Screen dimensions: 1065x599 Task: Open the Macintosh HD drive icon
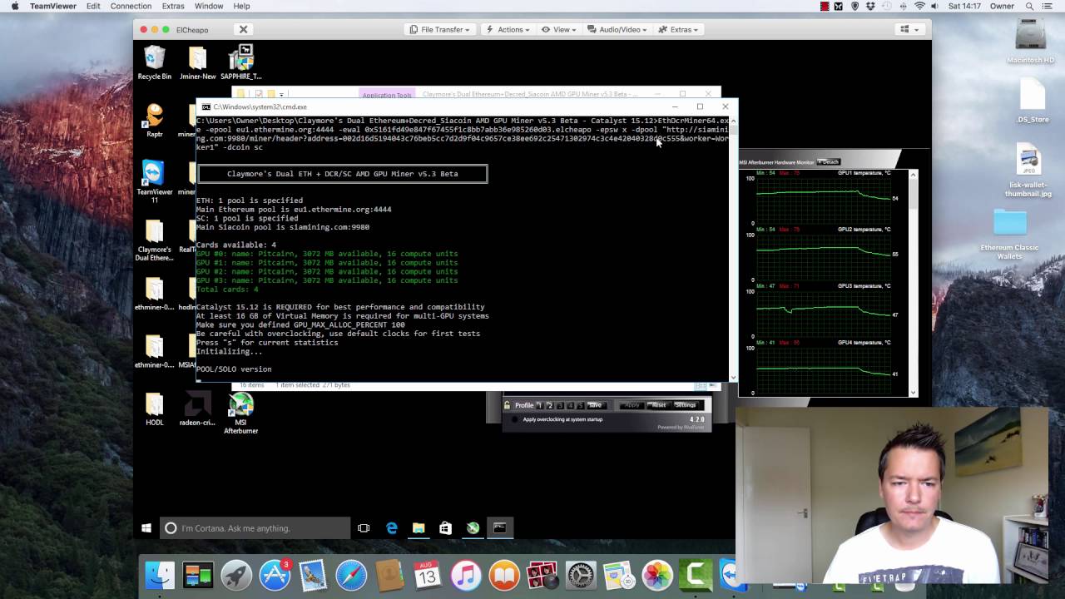[1030, 41]
